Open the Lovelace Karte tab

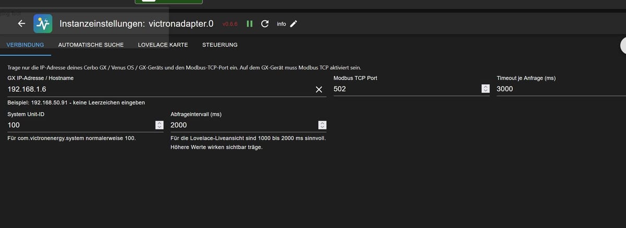click(163, 45)
